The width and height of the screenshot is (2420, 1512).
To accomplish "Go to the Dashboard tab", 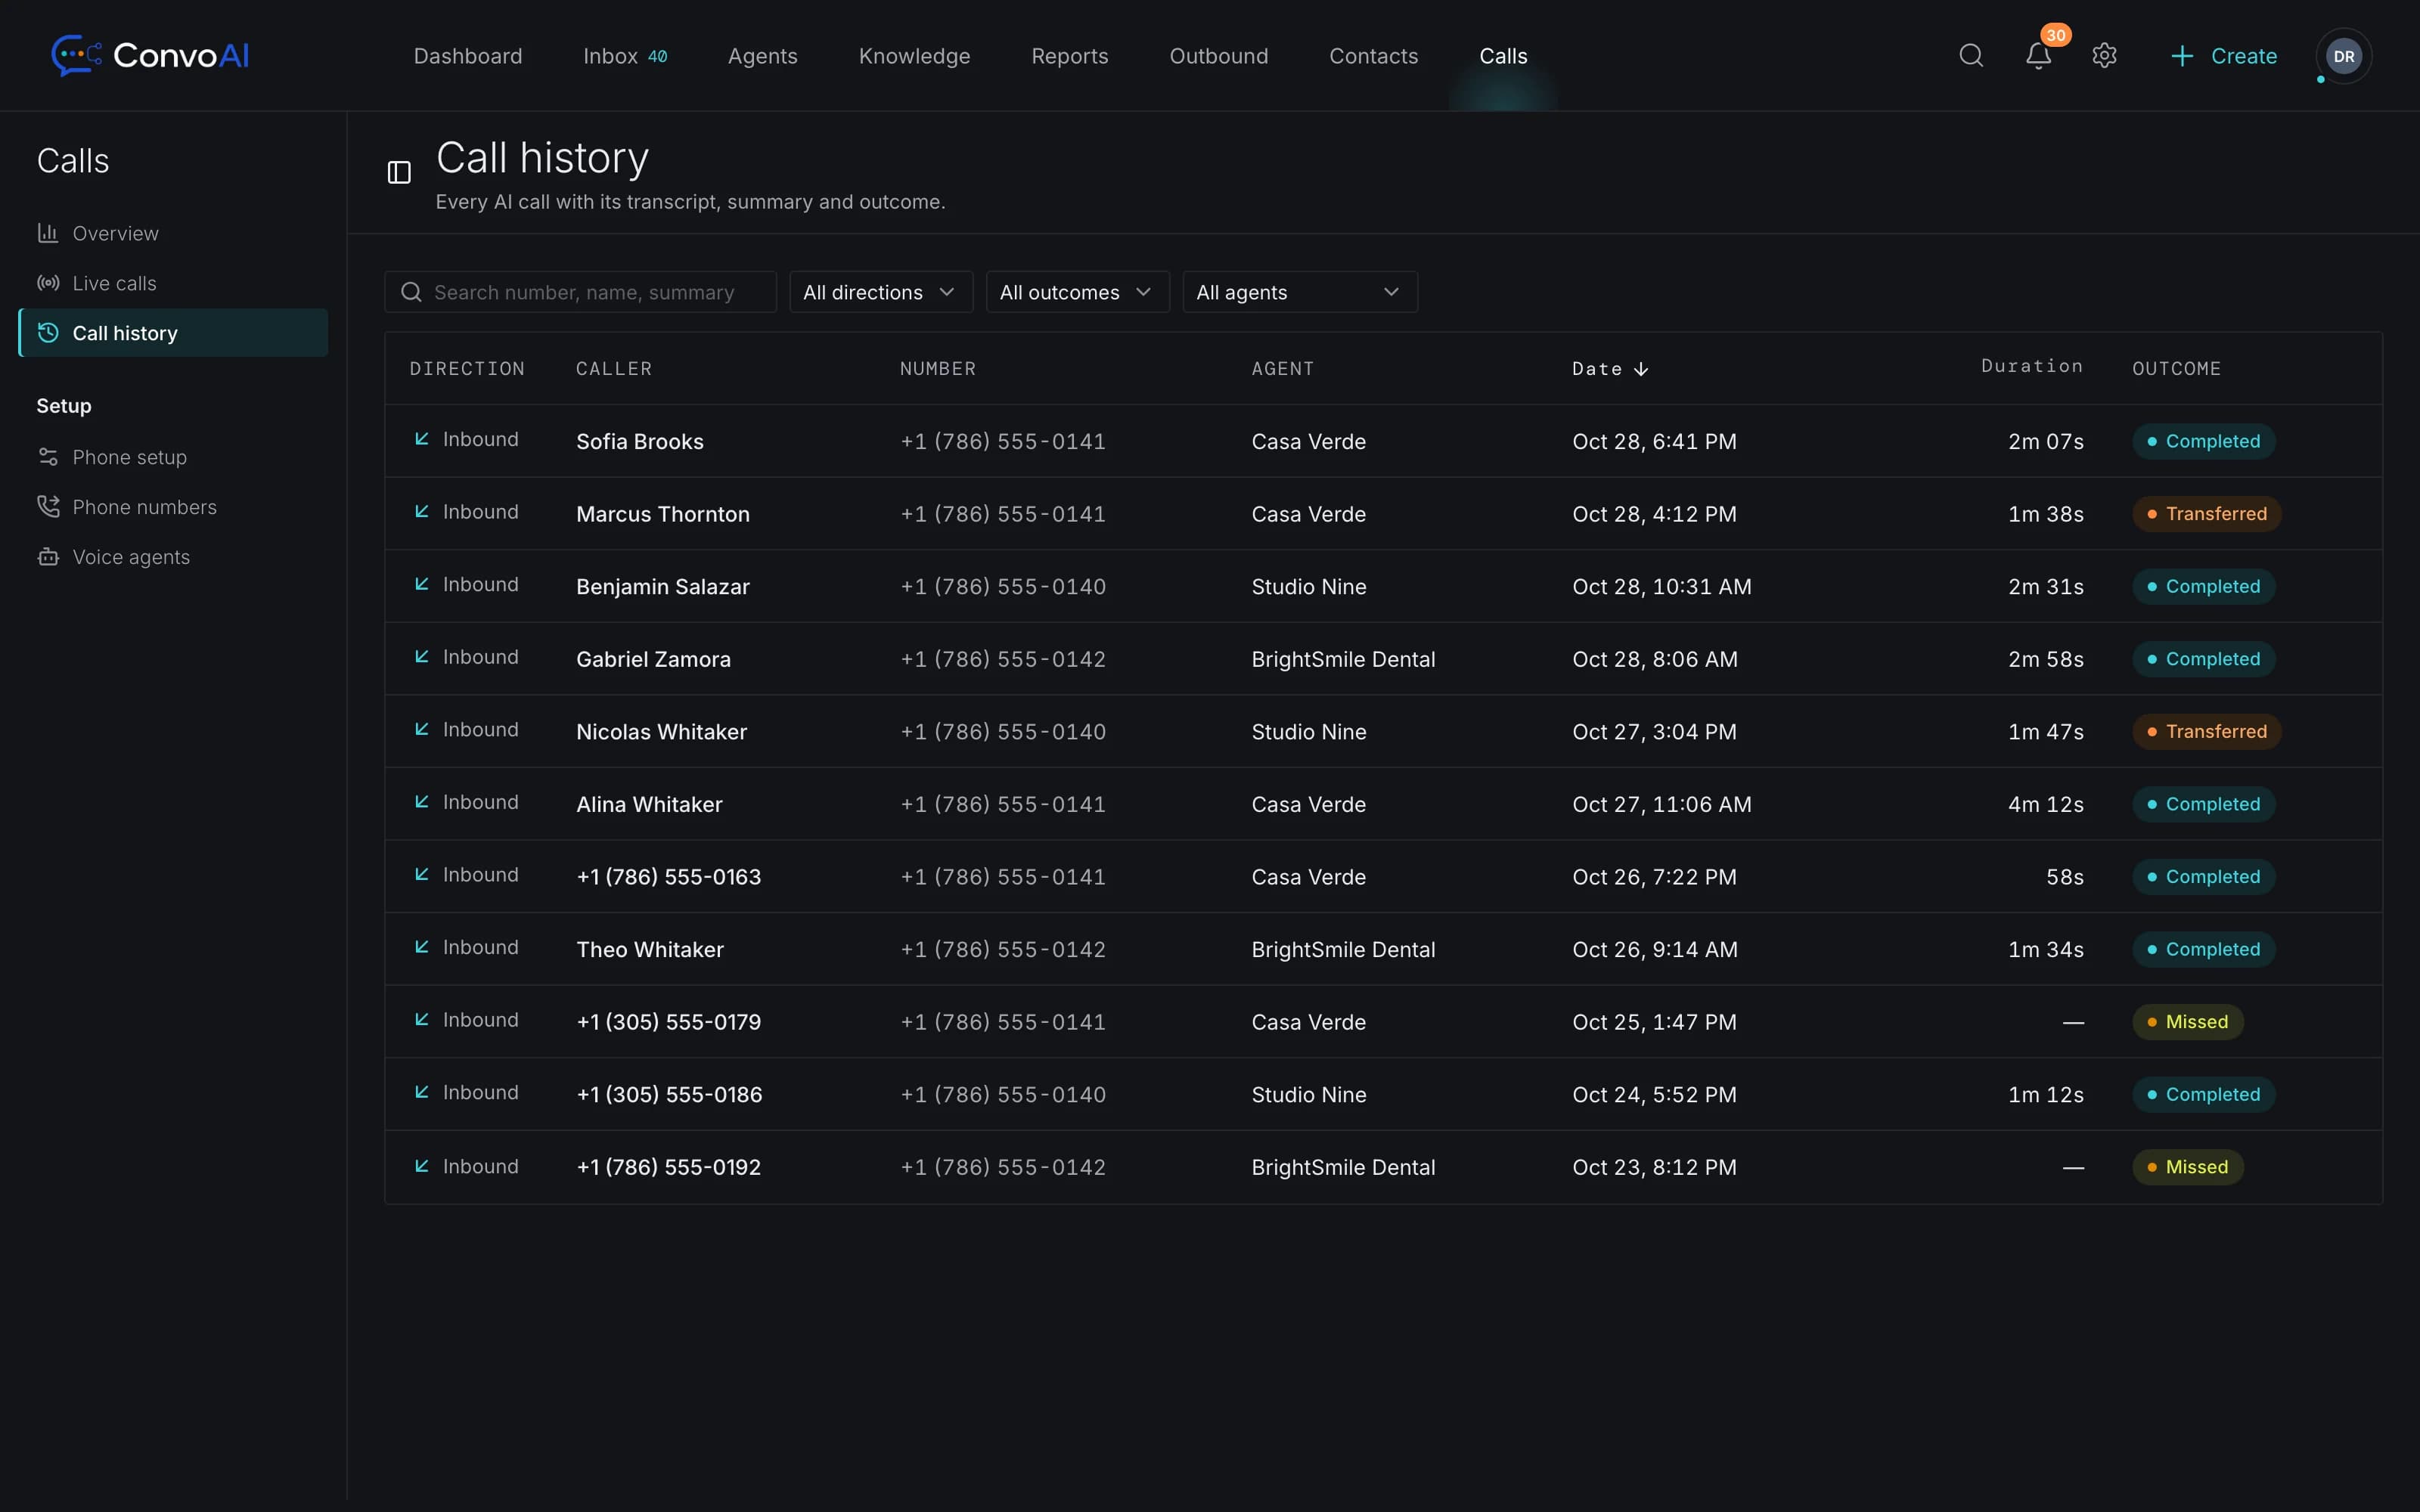I will click(468, 56).
